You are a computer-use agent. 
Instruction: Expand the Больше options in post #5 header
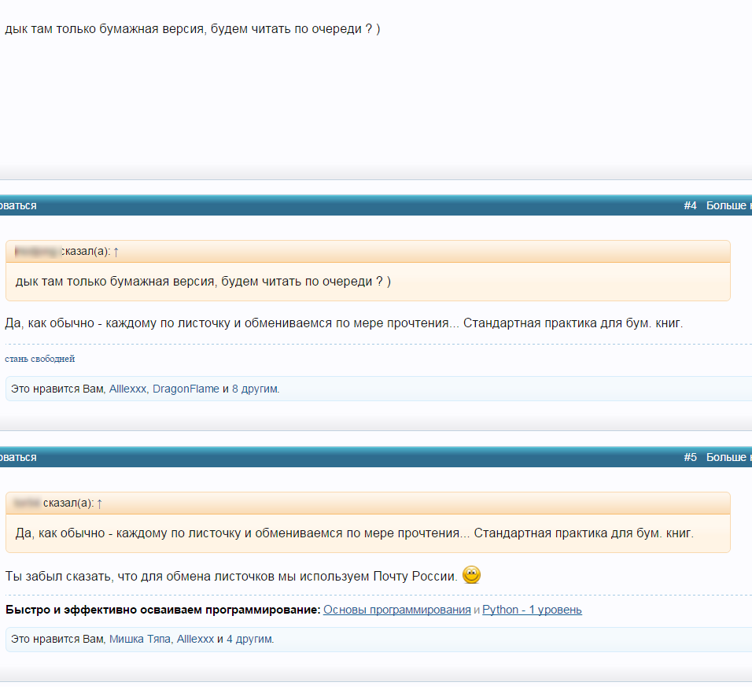[728, 458]
